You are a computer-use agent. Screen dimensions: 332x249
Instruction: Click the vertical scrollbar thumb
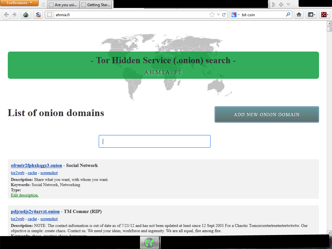click(329, 29)
